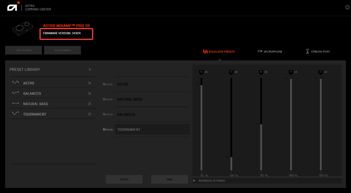Click the BALANCED preset curve icon

pyautogui.click(x=16, y=93)
